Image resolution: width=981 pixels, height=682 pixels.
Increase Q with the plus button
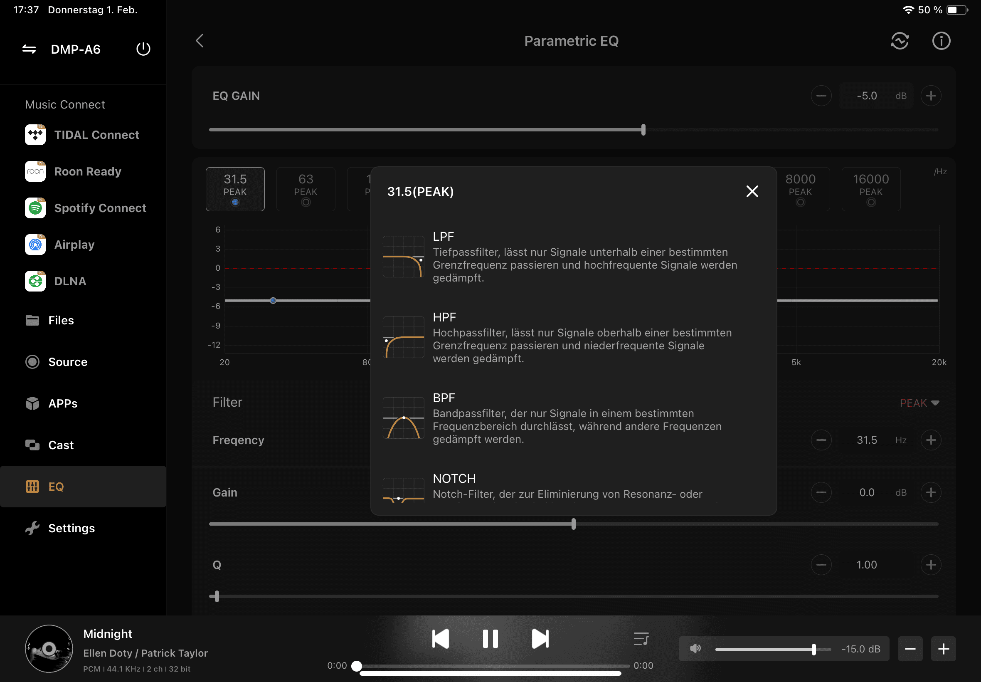click(x=931, y=565)
